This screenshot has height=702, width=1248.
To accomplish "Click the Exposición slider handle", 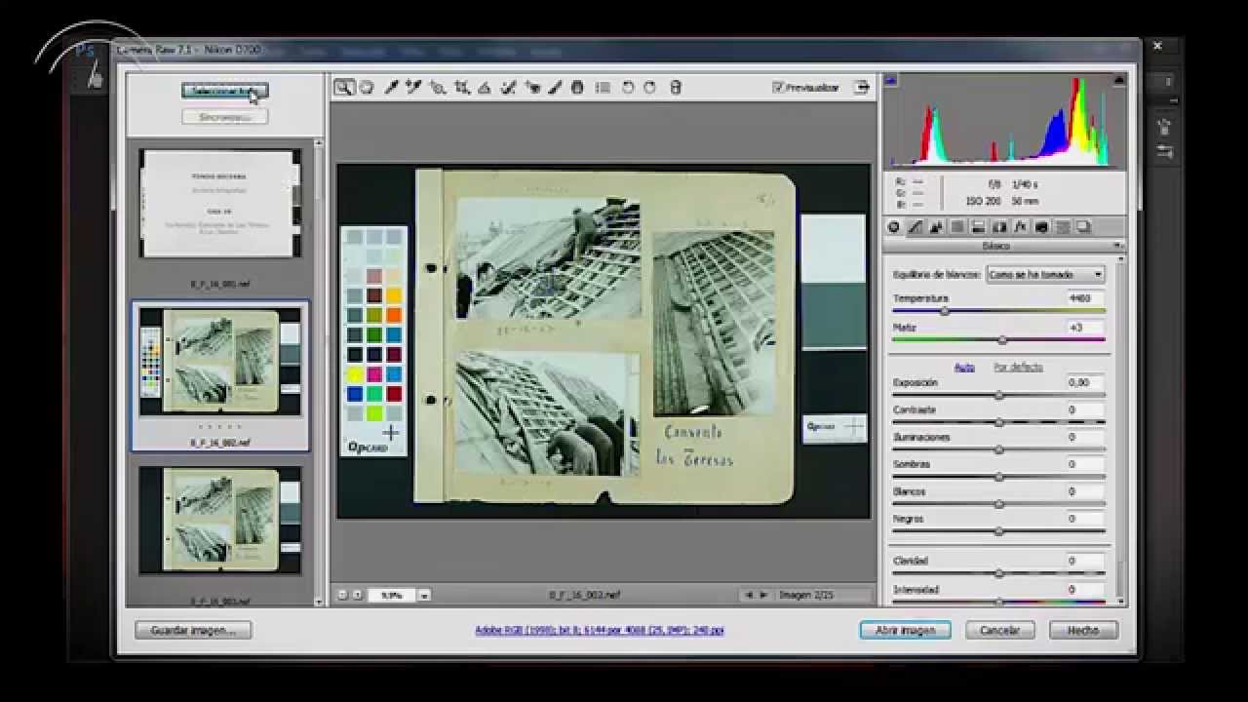I will point(999,396).
